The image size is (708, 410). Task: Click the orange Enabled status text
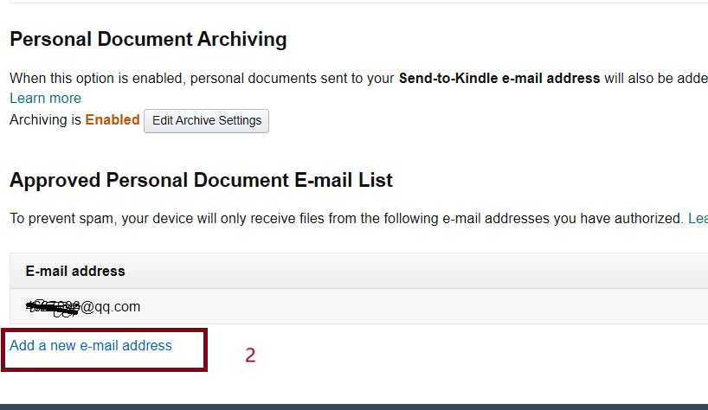click(112, 120)
